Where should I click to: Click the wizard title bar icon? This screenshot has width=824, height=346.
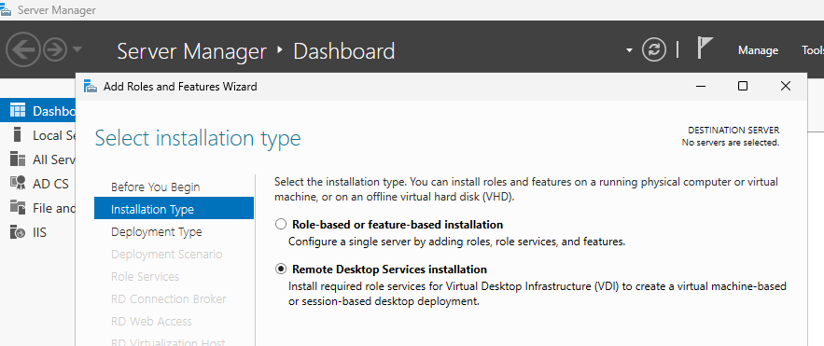[91, 86]
